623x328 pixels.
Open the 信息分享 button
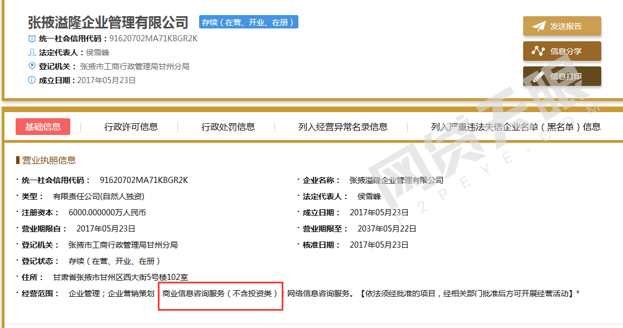[562, 51]
